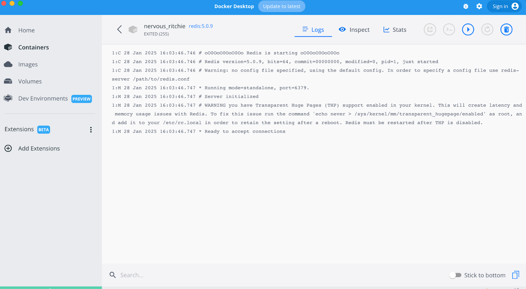
Task: Delete the container with trash icon
Action: tap(506, 30)
